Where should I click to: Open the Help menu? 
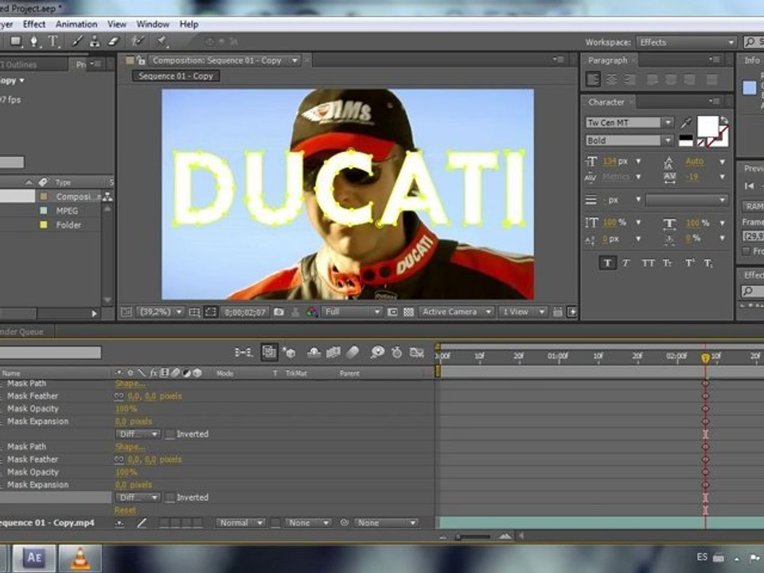click(x=189, y=24)
